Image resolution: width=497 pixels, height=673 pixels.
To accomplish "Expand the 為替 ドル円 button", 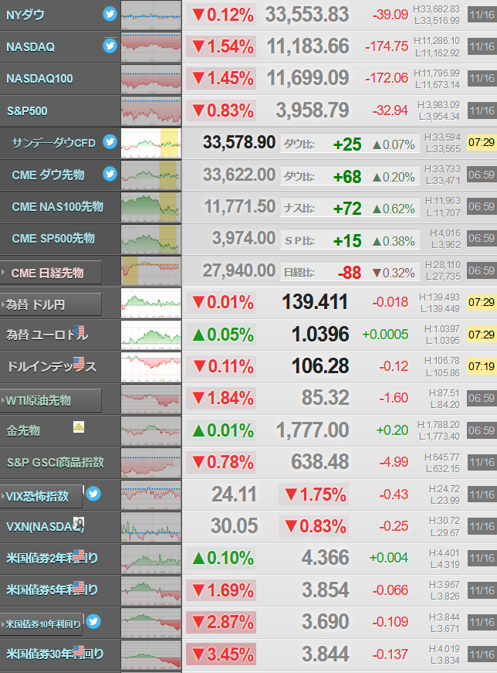I will tap(51, 304).
